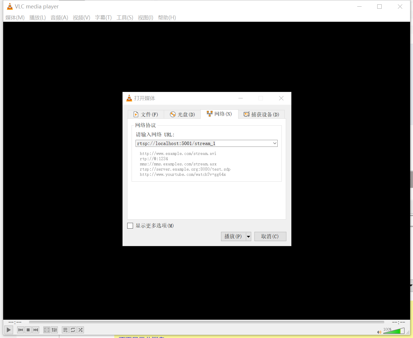The width and height of the screenshot is (413, 338).
Task: Minimize the 打开媒体 dialog
Action: [x=240, y=98]
